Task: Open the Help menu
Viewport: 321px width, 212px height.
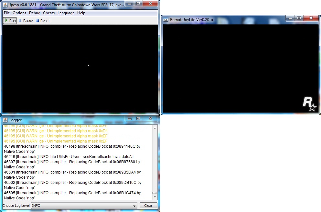Action: pyautogui.click(x=81, y=13)
